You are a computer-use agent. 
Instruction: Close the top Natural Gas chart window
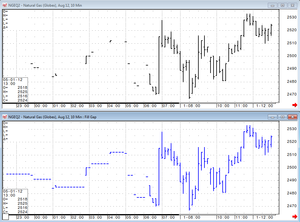pyautogui.click(x=292, y=5)
